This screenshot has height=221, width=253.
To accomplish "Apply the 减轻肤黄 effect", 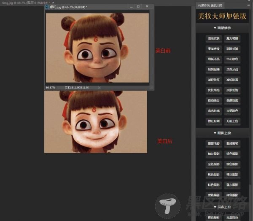I will [232, 80].
